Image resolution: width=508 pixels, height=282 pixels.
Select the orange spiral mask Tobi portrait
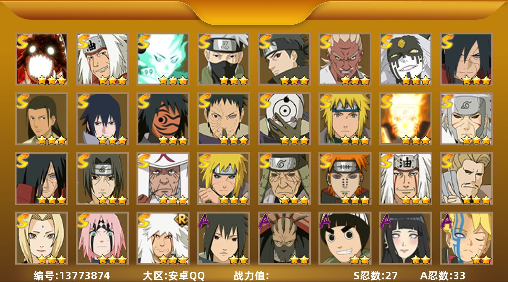(x=163, y=118)
